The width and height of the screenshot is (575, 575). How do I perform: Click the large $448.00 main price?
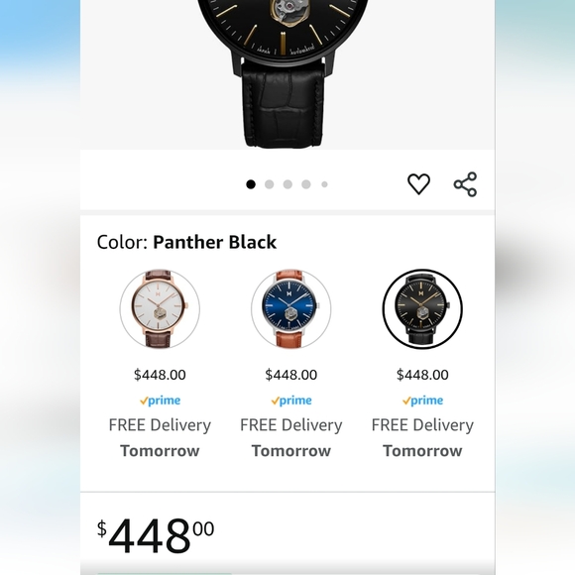tap(156, 535)
